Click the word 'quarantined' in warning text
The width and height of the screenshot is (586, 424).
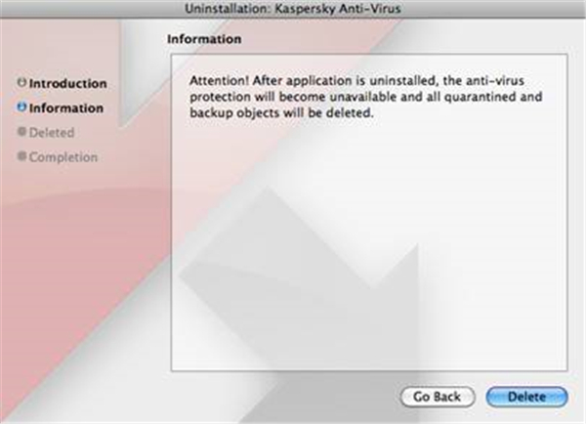click(487, 99)
